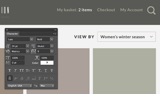This screenshot has width=160, height=94.
Task: Enable All Caps text style
Action: [x=21, y=70]
